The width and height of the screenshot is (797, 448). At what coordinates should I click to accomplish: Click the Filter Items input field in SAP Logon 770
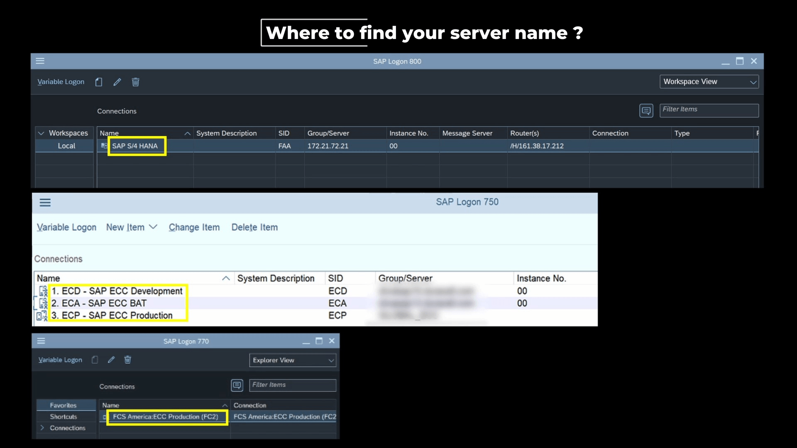coord(292,385)
